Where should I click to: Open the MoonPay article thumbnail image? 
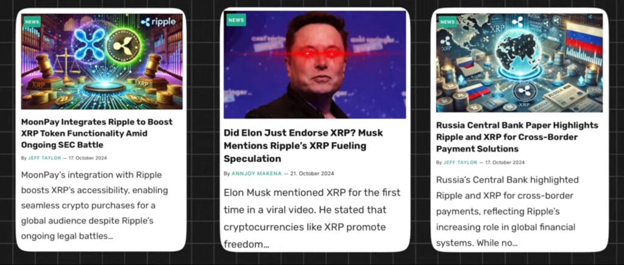tap(102, 61)
